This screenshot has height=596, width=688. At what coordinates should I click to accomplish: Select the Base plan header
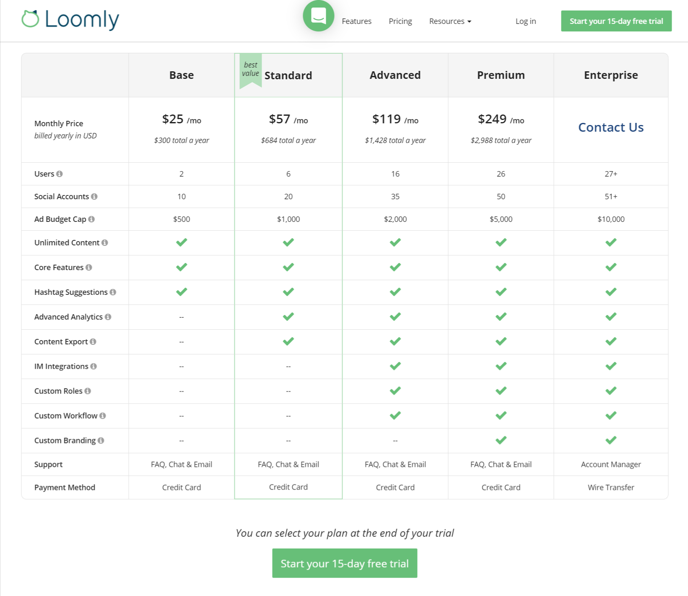[182, 75]
